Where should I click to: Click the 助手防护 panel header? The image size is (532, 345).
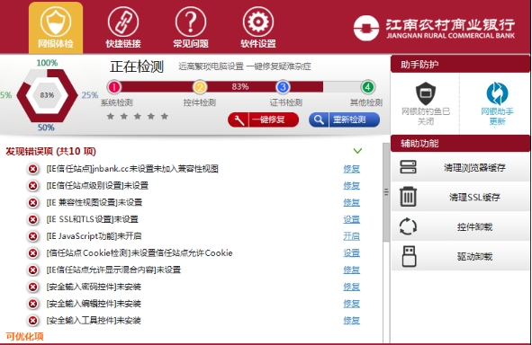(x=460, y=65)
